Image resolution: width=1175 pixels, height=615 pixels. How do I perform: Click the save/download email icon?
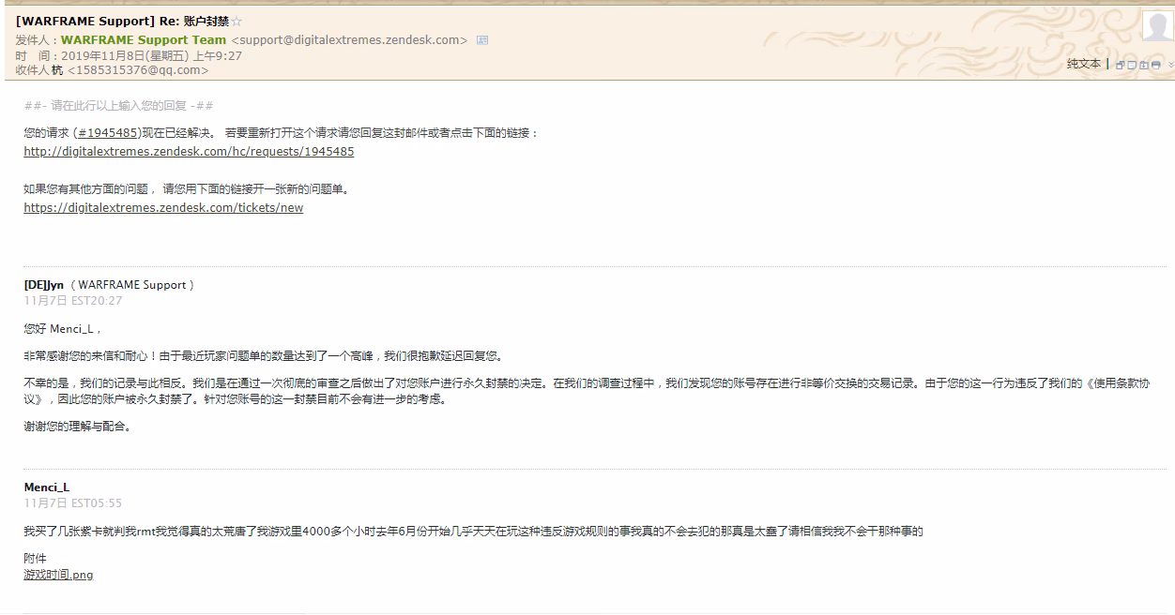tap(1144, 65)
